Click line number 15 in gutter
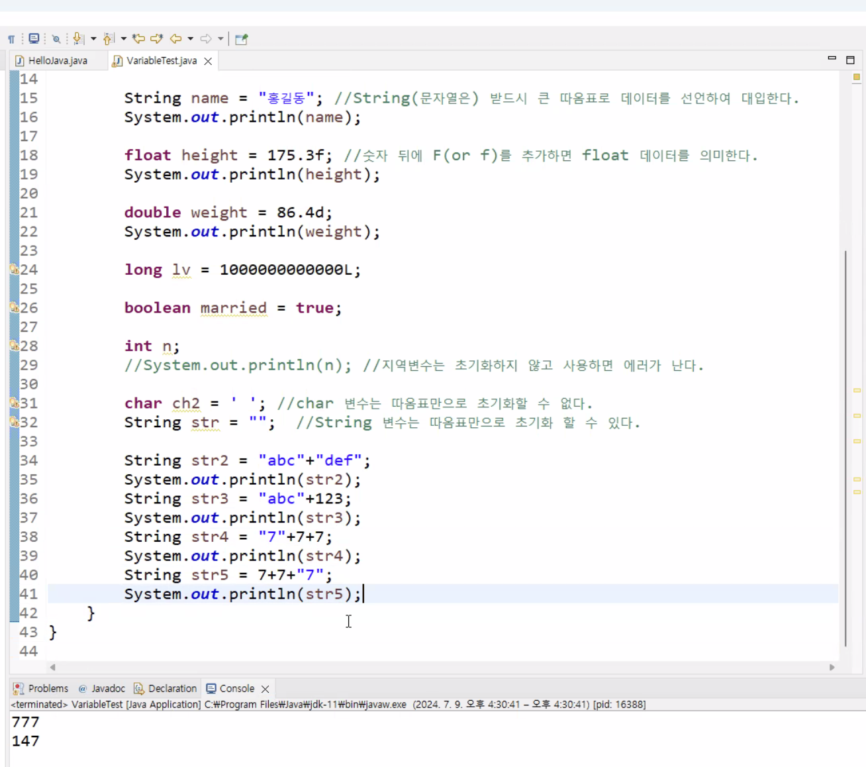Image resolution: width=866 pixels, height=767 pixels. pos(28,98)
